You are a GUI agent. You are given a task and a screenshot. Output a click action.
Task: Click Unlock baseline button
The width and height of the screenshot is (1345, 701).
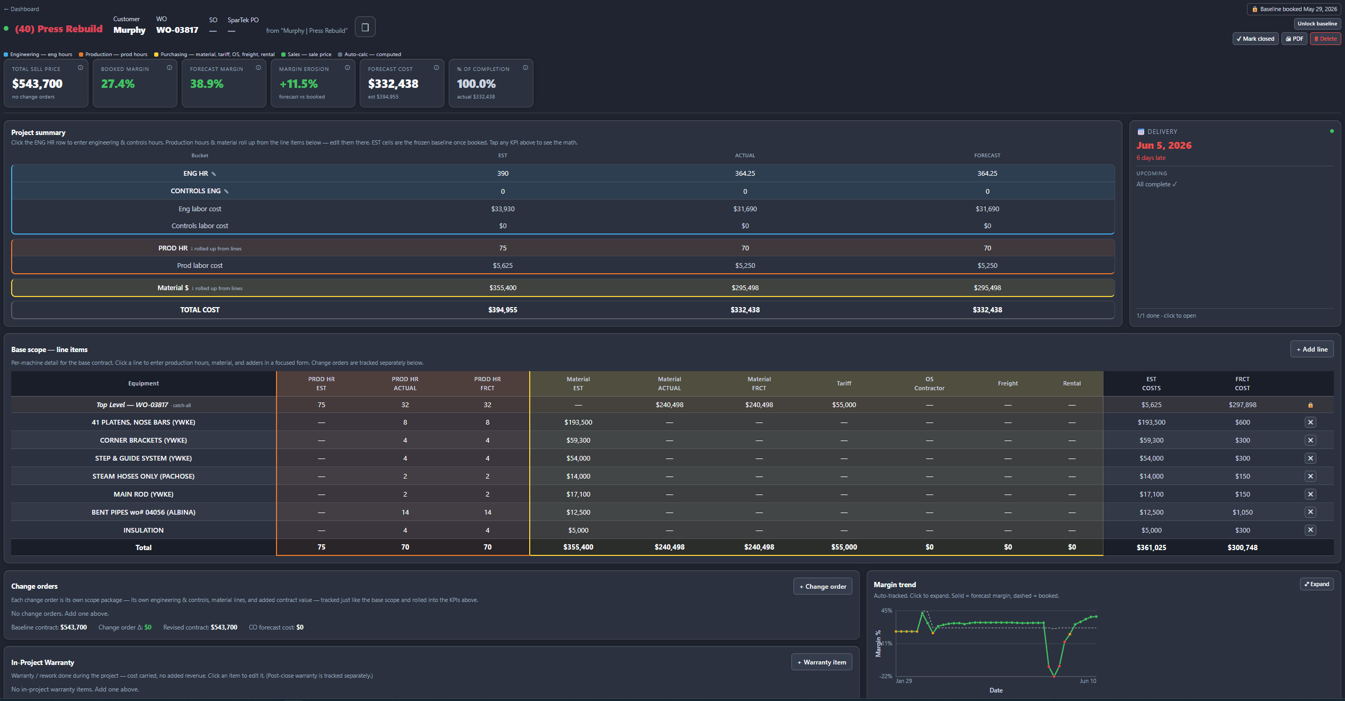[1317, 24]
